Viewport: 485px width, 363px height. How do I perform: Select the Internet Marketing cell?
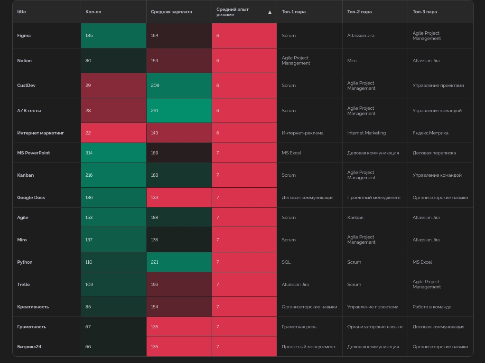(366, 133)
